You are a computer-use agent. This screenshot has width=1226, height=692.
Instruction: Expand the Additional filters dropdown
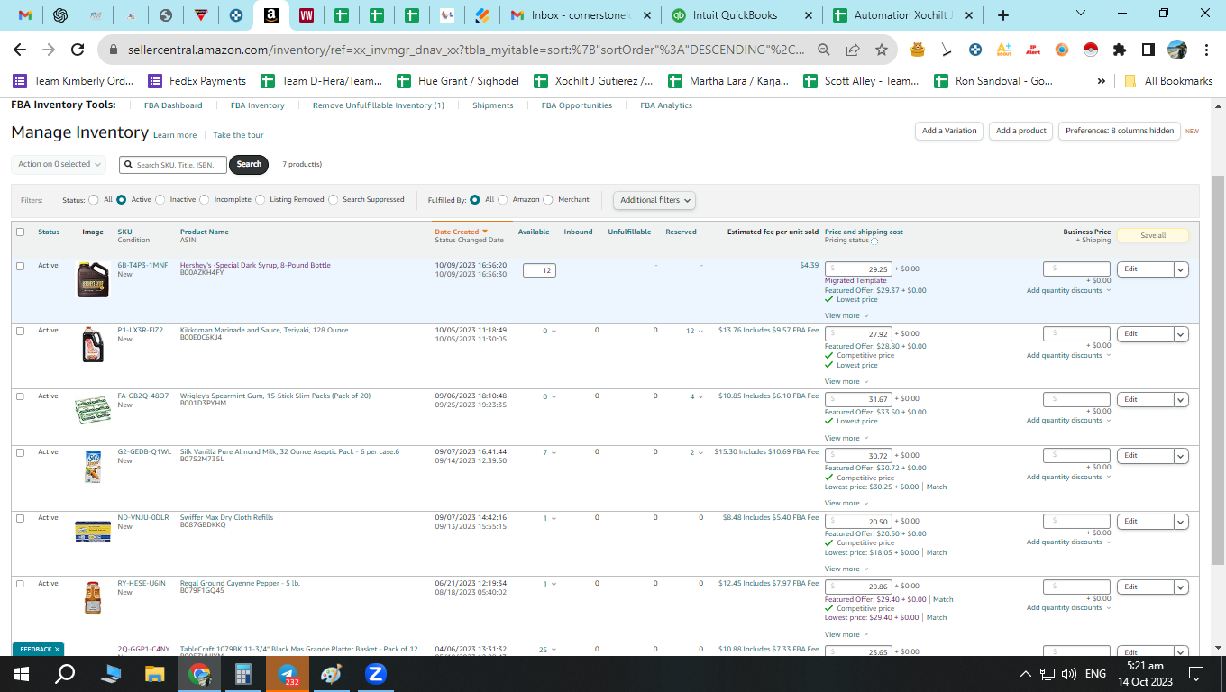point(654,200)
